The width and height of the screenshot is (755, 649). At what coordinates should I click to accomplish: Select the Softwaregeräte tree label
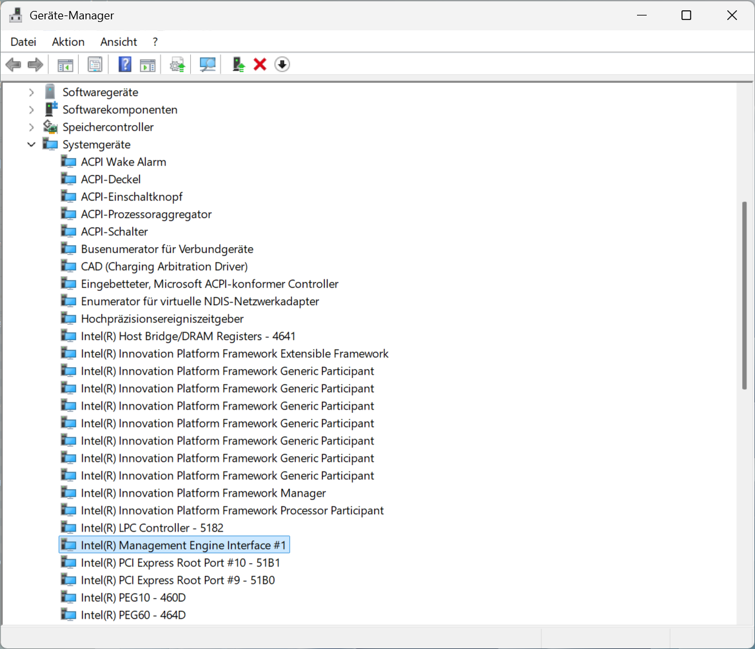[x=100, y=92]
